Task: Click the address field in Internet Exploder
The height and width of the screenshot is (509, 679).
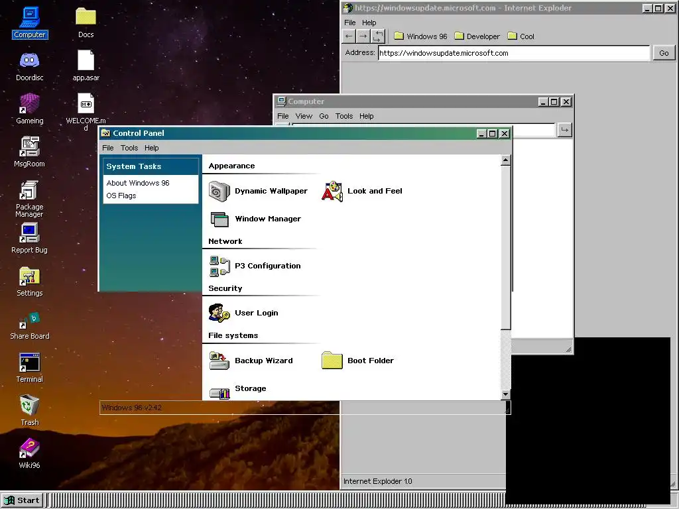Action: pyautogui.click(x=514, y=53)
